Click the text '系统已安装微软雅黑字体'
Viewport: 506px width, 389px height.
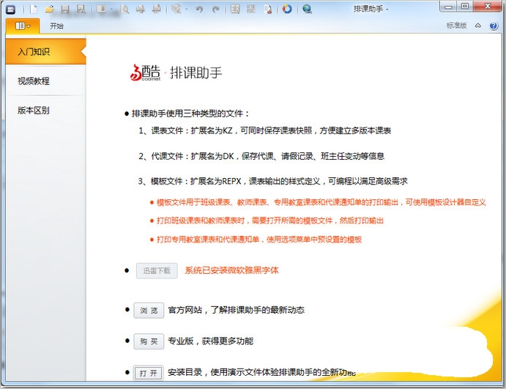pyautogui.click(x=231, y=270)
